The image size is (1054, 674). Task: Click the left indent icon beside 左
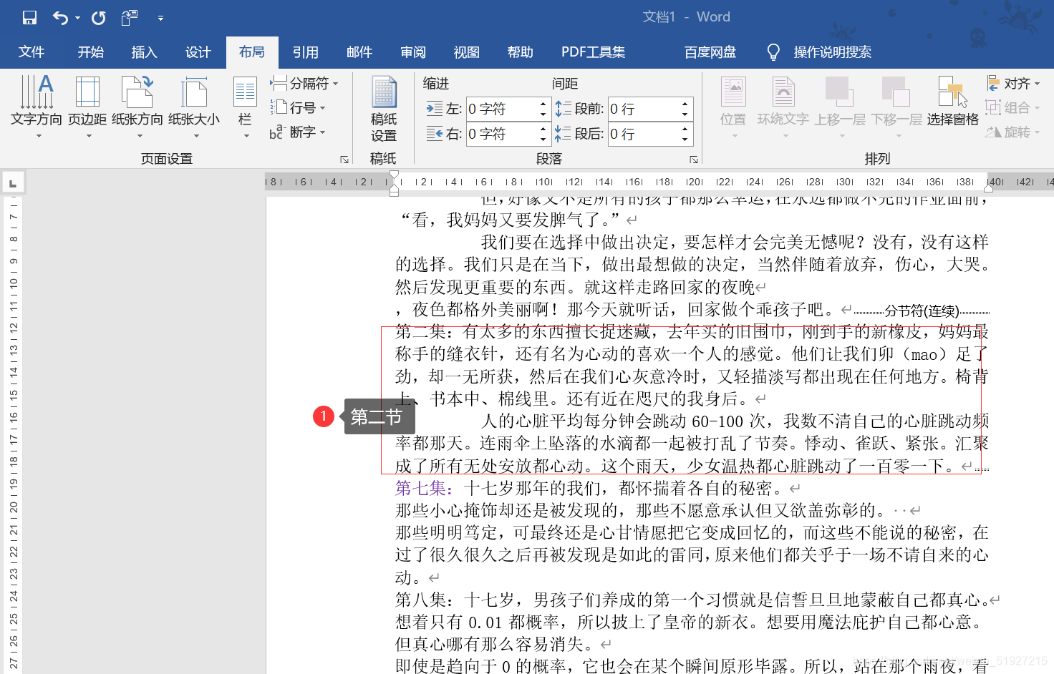click(435, 109)
